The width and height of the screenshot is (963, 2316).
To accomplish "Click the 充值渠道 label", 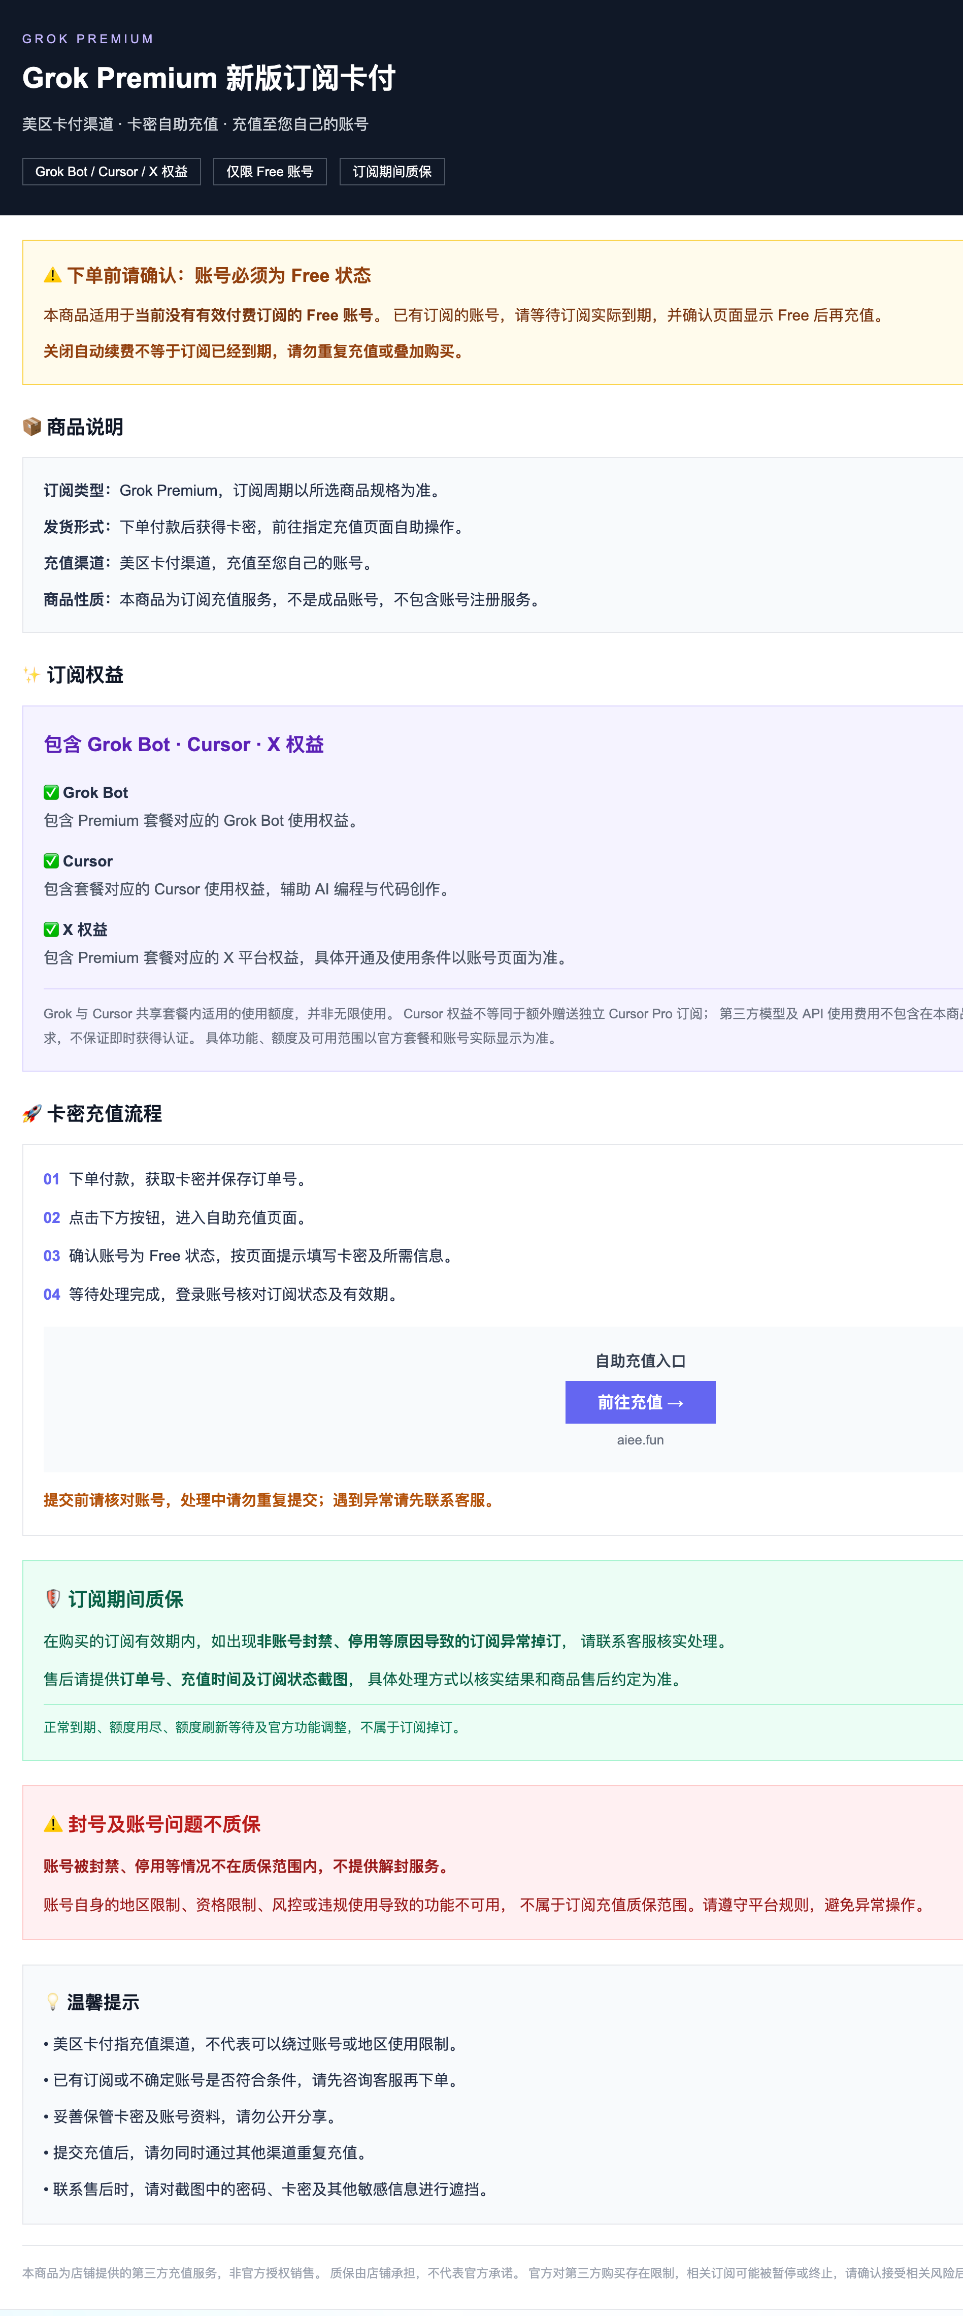I will pyautogui.click(x=77, y=563).
